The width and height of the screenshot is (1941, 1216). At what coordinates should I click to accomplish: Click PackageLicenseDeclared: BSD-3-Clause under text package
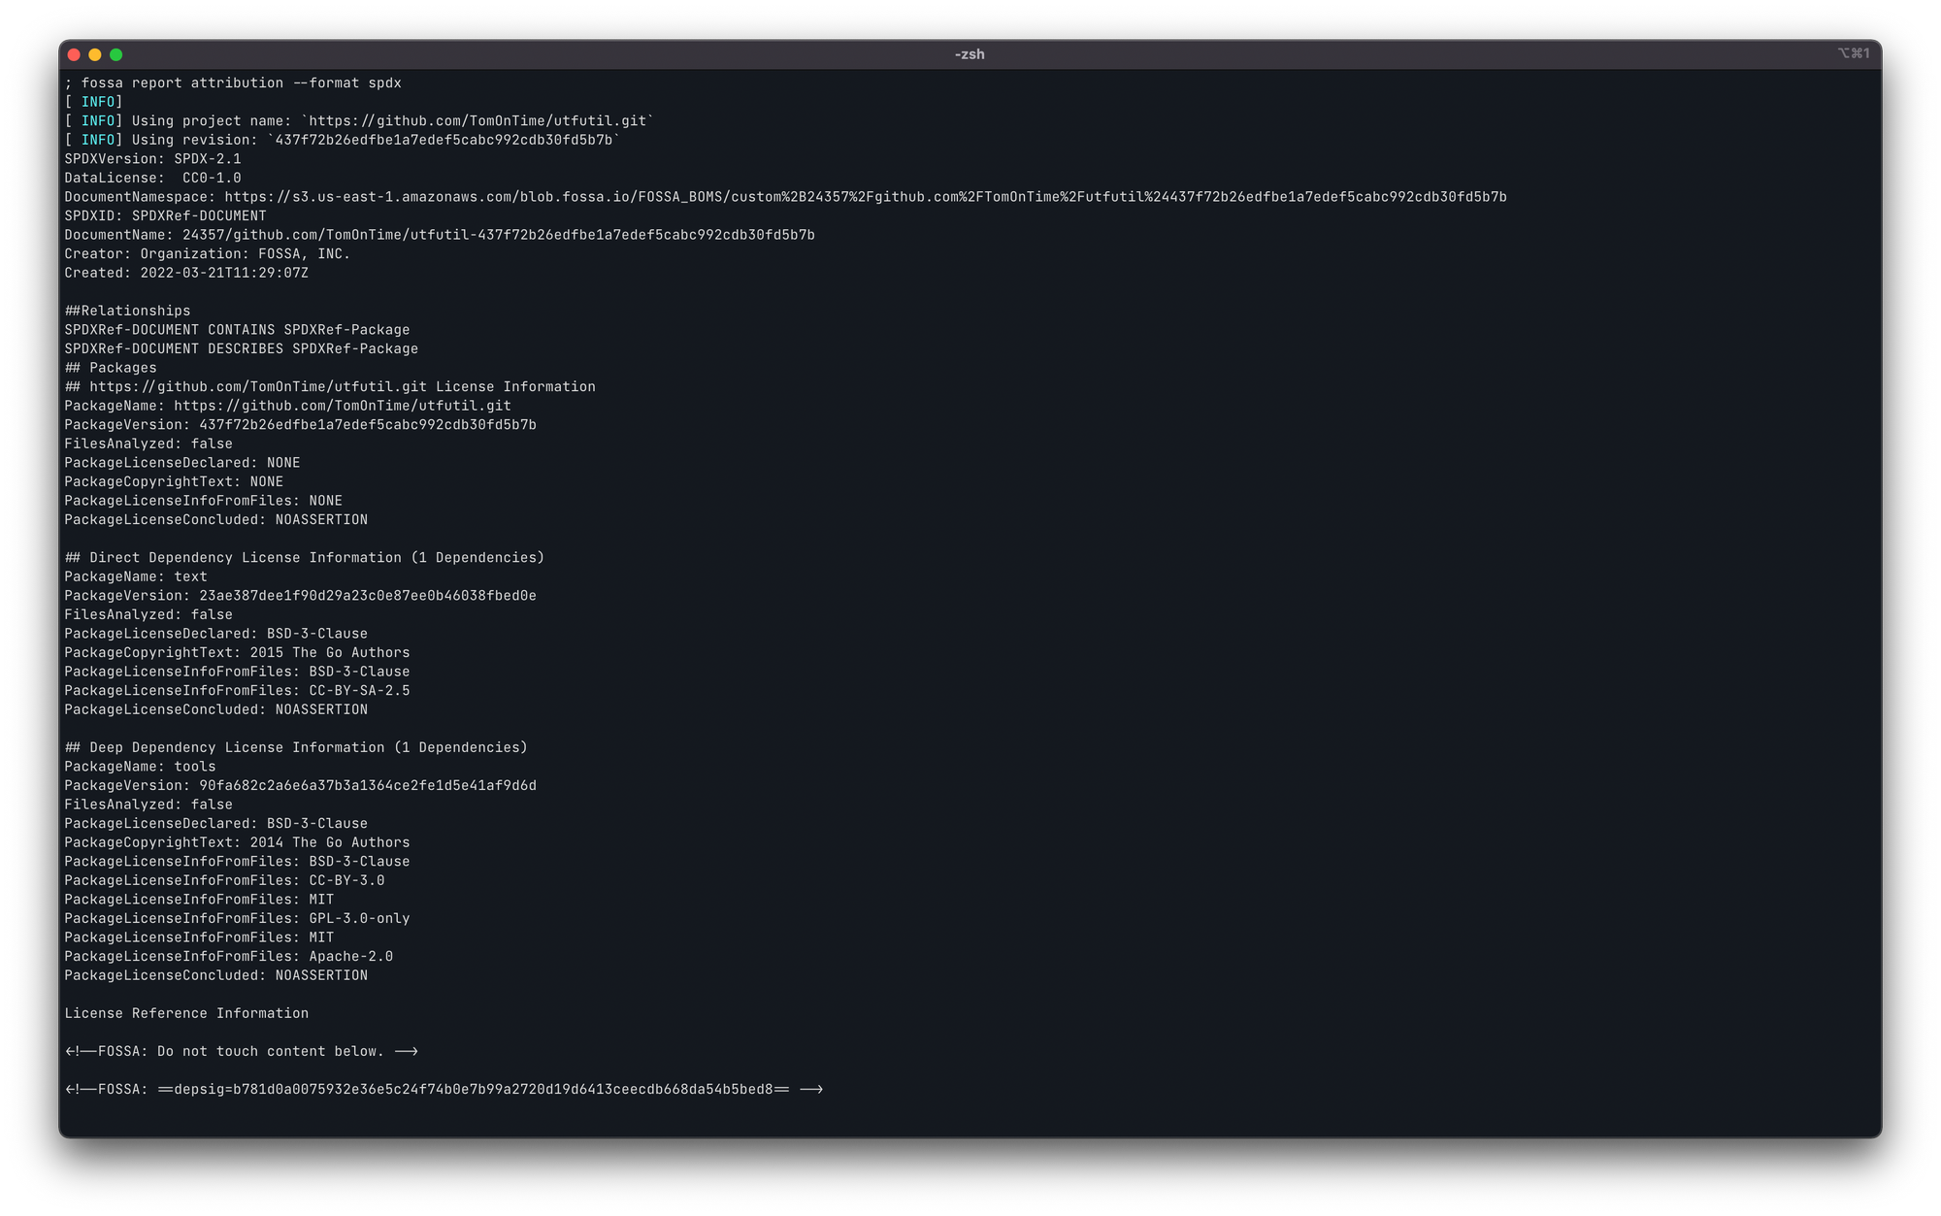click(215, 633)
